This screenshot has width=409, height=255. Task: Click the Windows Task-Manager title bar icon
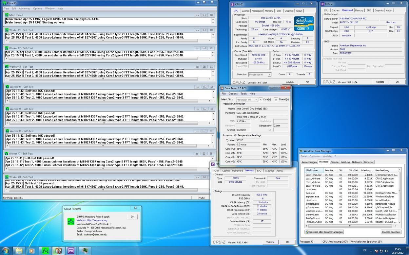(301, 151)
